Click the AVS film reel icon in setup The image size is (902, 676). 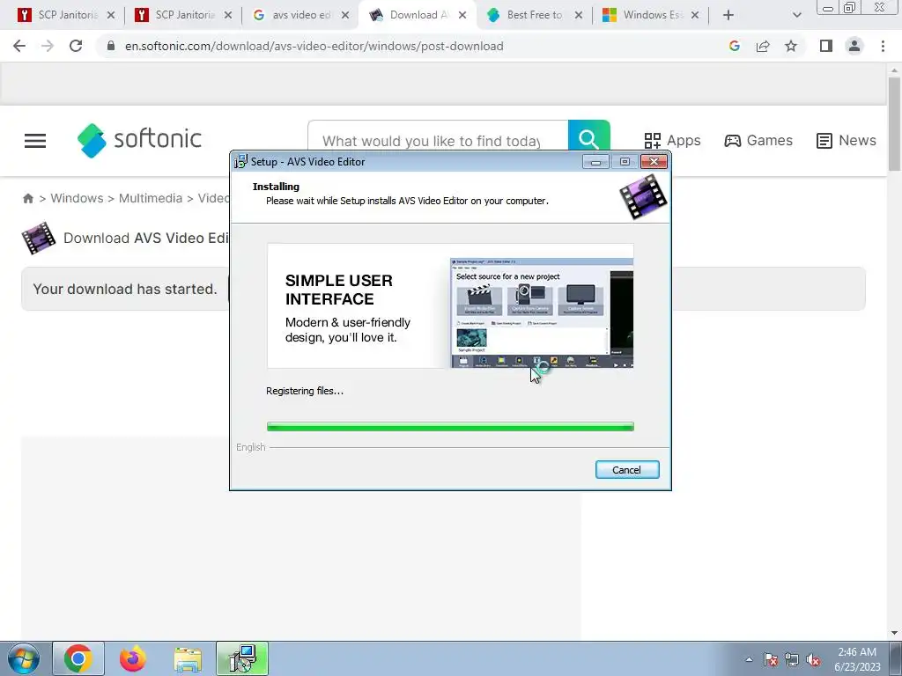[x=643, y=197]
